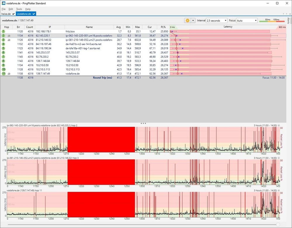The image size is (292, 228).
Task: Click the hop 2 timeline graph area
Action: [x=144, y=139]
